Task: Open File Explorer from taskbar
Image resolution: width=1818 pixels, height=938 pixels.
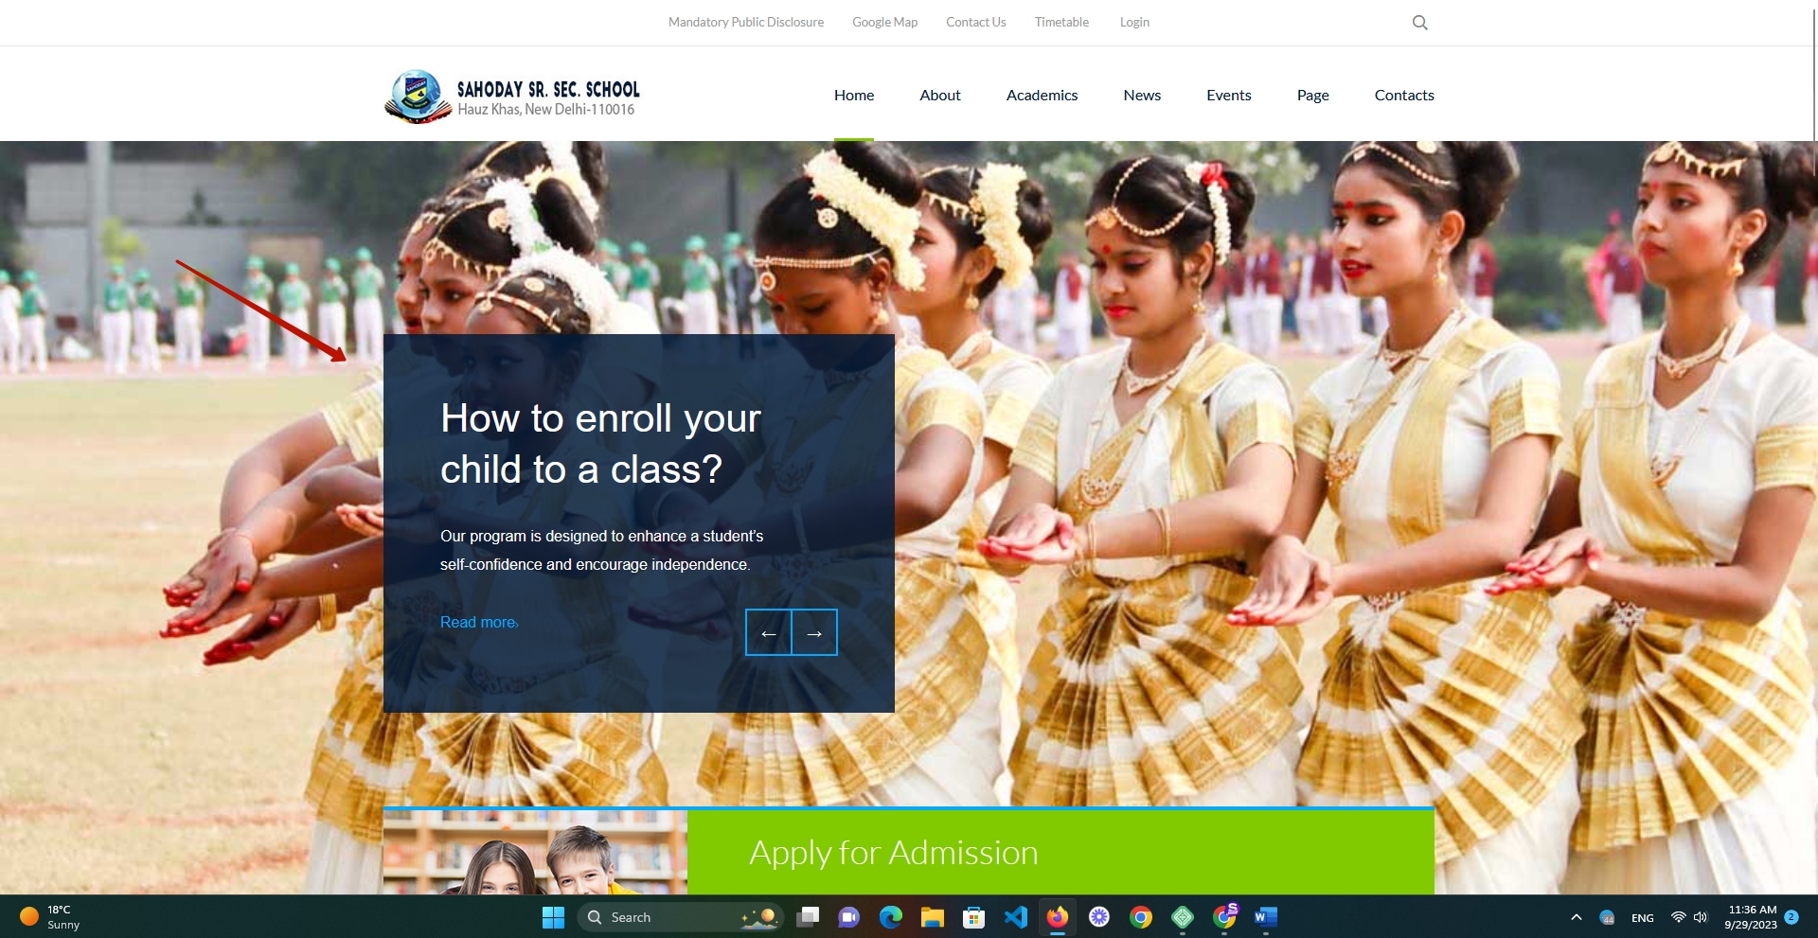Action: click(x=932, y=917)
